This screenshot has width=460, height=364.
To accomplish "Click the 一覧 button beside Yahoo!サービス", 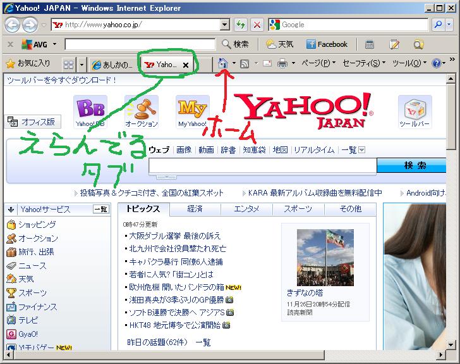I will point(100,209).
